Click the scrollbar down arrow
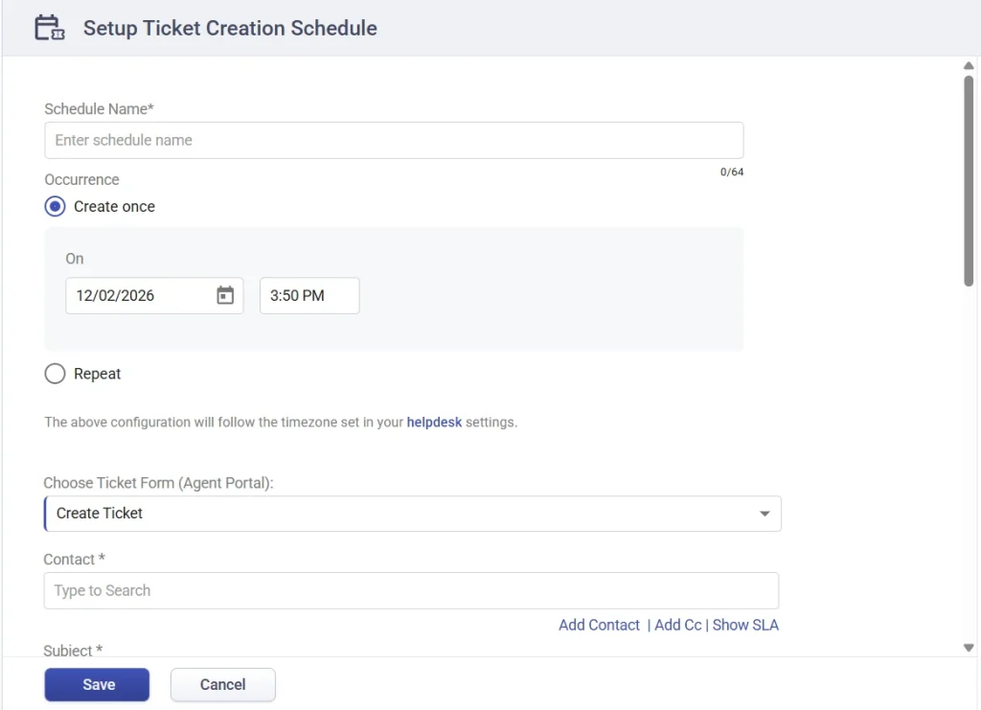The image size is (981, 710). pos(969,647)
